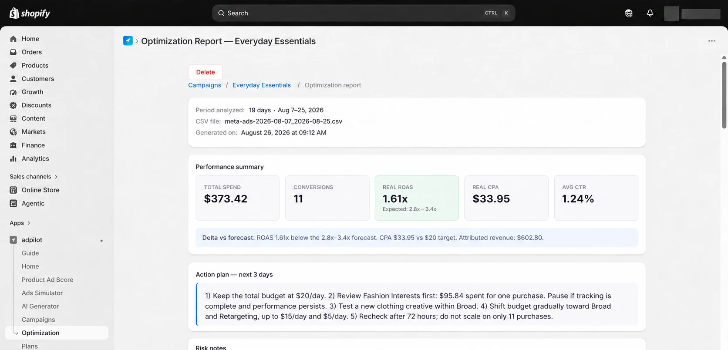The width and height of the screenshot is (728, 350).
Task: Click the Content image icon
Action: (x=13, y=118)
